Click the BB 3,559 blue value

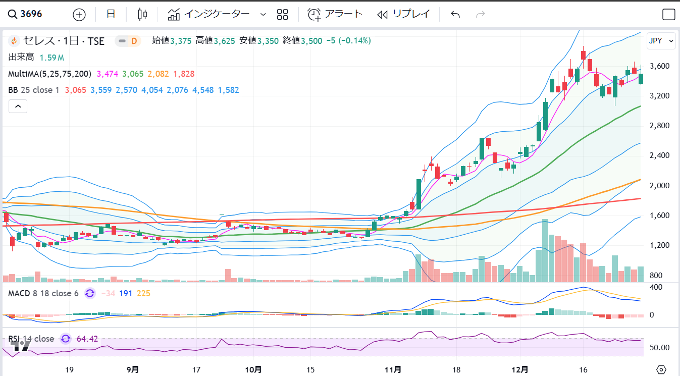coord(101,90)
